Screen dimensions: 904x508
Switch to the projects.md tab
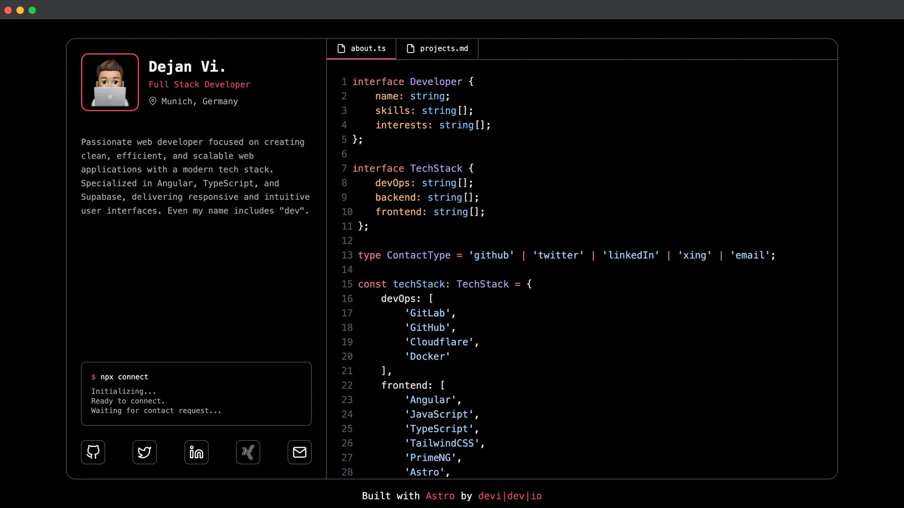[444, 49]
